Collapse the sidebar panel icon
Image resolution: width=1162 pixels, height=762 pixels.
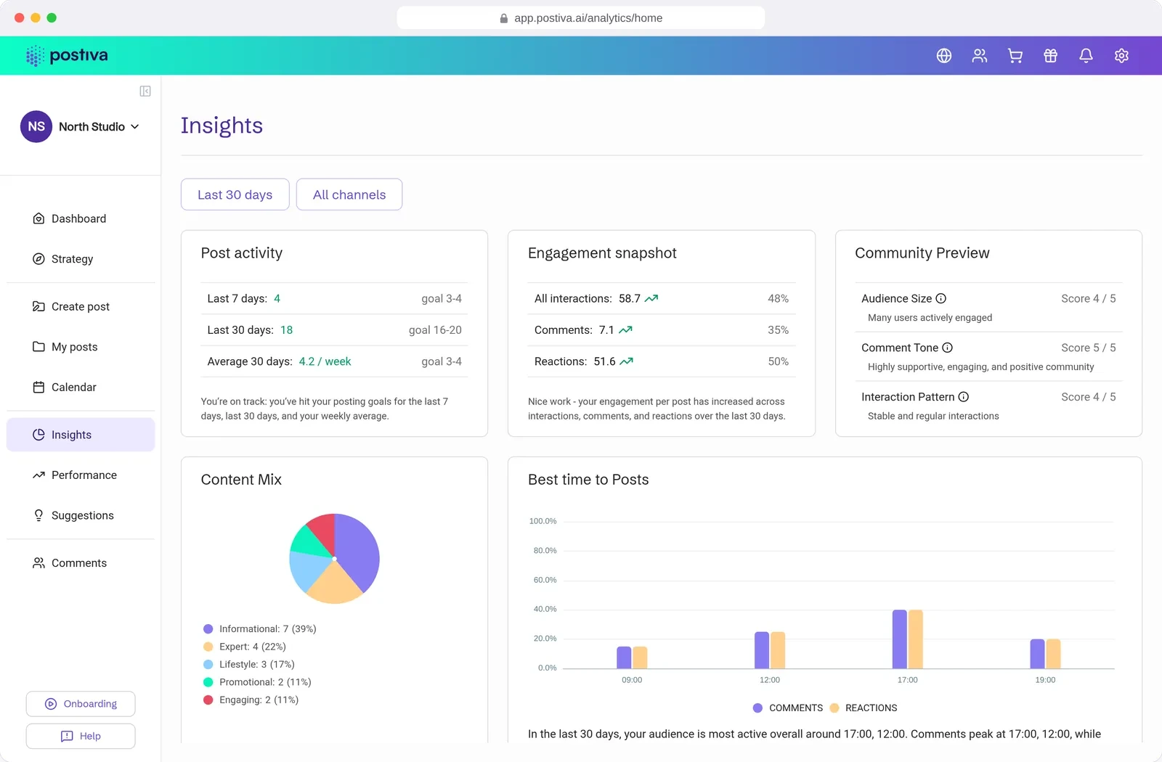click(x=145, y=91)
